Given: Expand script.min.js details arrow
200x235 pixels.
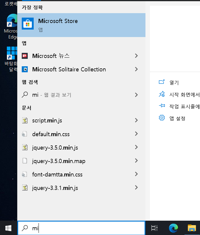Looking at the screenshot, I should (136, 120).
